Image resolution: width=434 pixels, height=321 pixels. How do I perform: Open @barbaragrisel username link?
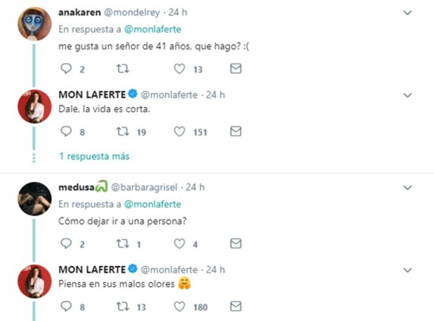(145, 188)
